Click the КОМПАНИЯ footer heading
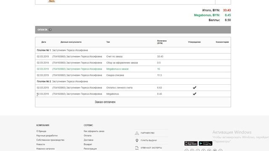 43,125
